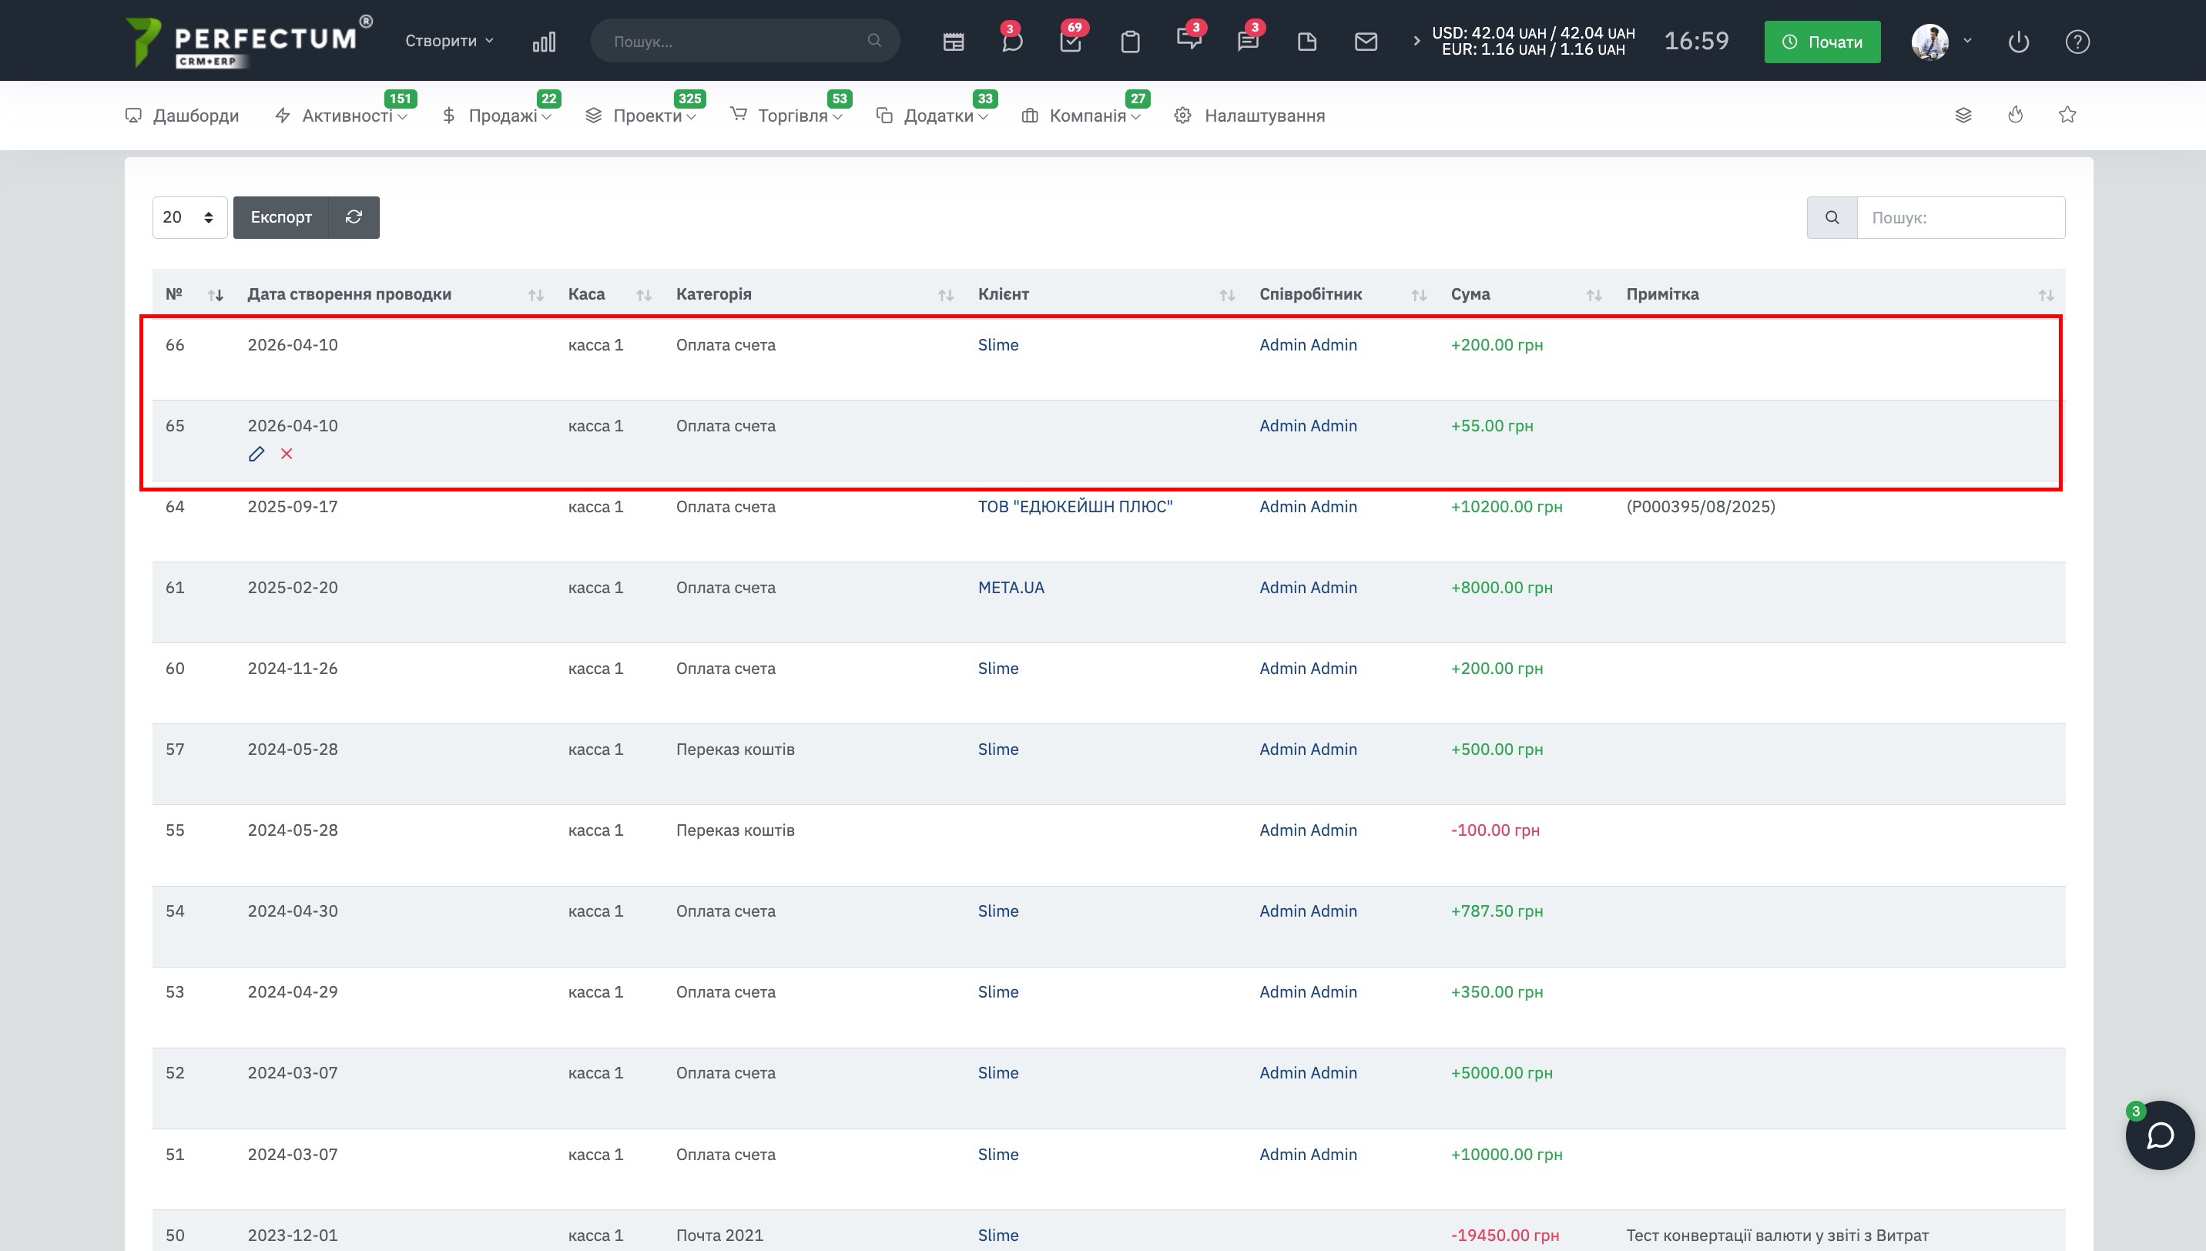Open the checked tasks icon with badge 69
This screenshot has height=1251, width=2206.
pyautogui.click(x=1071, y=42)
